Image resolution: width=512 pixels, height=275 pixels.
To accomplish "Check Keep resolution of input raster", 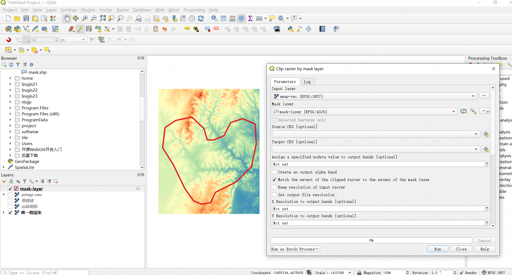I will coord(274,187).
